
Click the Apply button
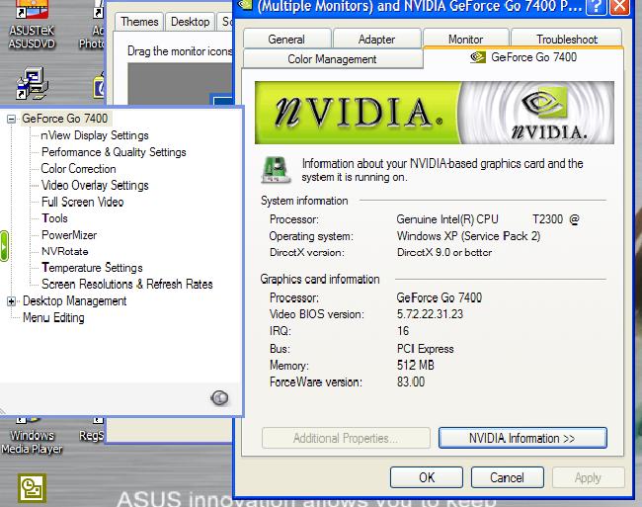[x=588, y=477]
